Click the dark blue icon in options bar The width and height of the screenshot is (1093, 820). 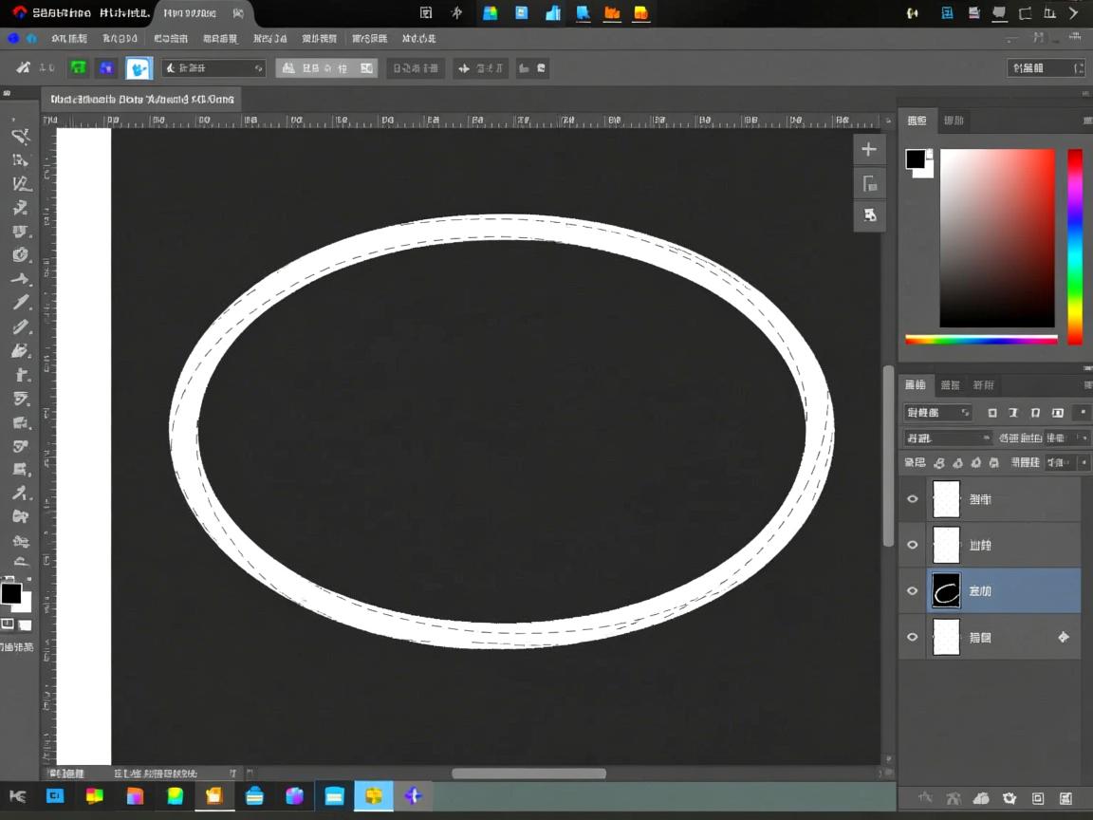coord(107,68)
